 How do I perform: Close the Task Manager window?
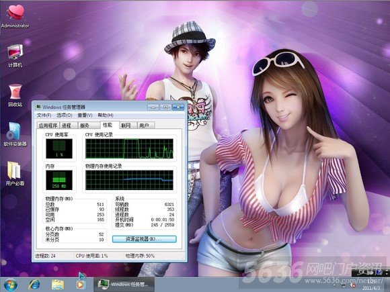(178, 107)
